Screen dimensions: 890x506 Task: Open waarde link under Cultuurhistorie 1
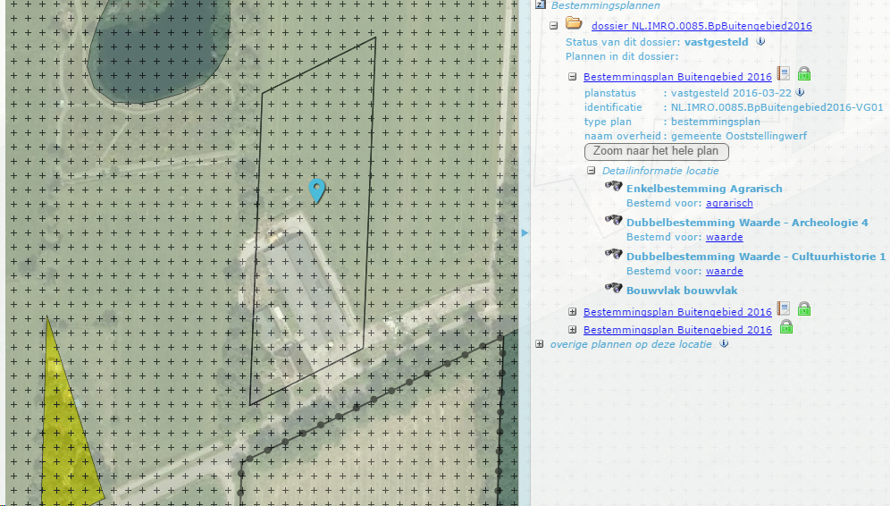(x=725, y=272)
